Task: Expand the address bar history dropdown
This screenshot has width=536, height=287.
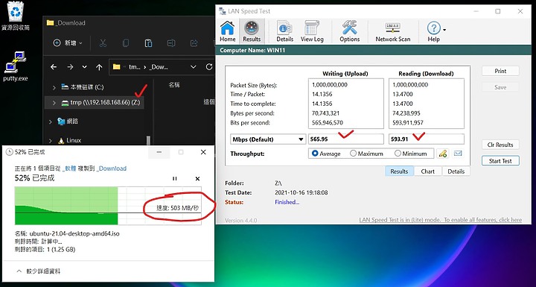Action: (193, 67)
